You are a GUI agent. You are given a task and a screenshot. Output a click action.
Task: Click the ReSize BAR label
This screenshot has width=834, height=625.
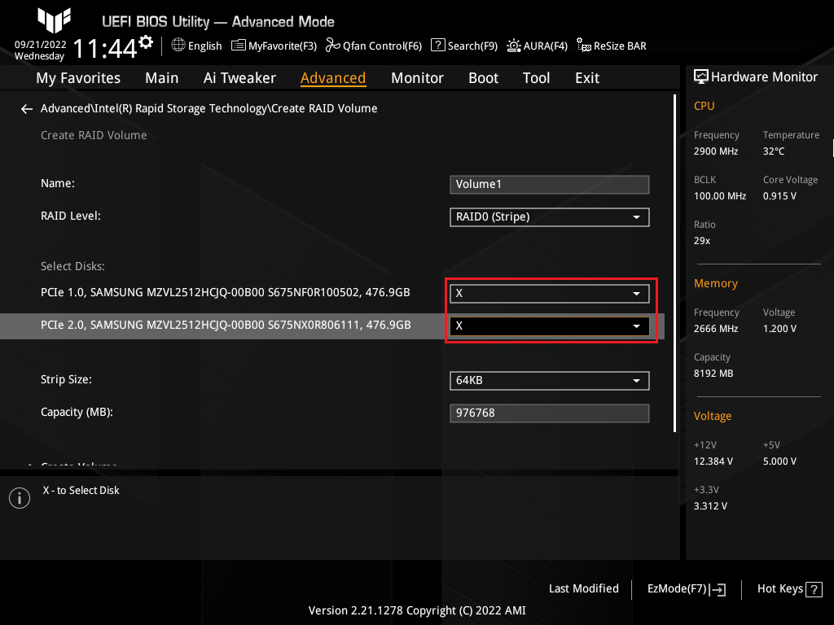[620, 46]
